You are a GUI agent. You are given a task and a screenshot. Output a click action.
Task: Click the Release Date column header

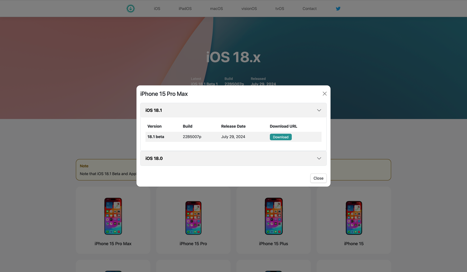click(x=233, y=126)
